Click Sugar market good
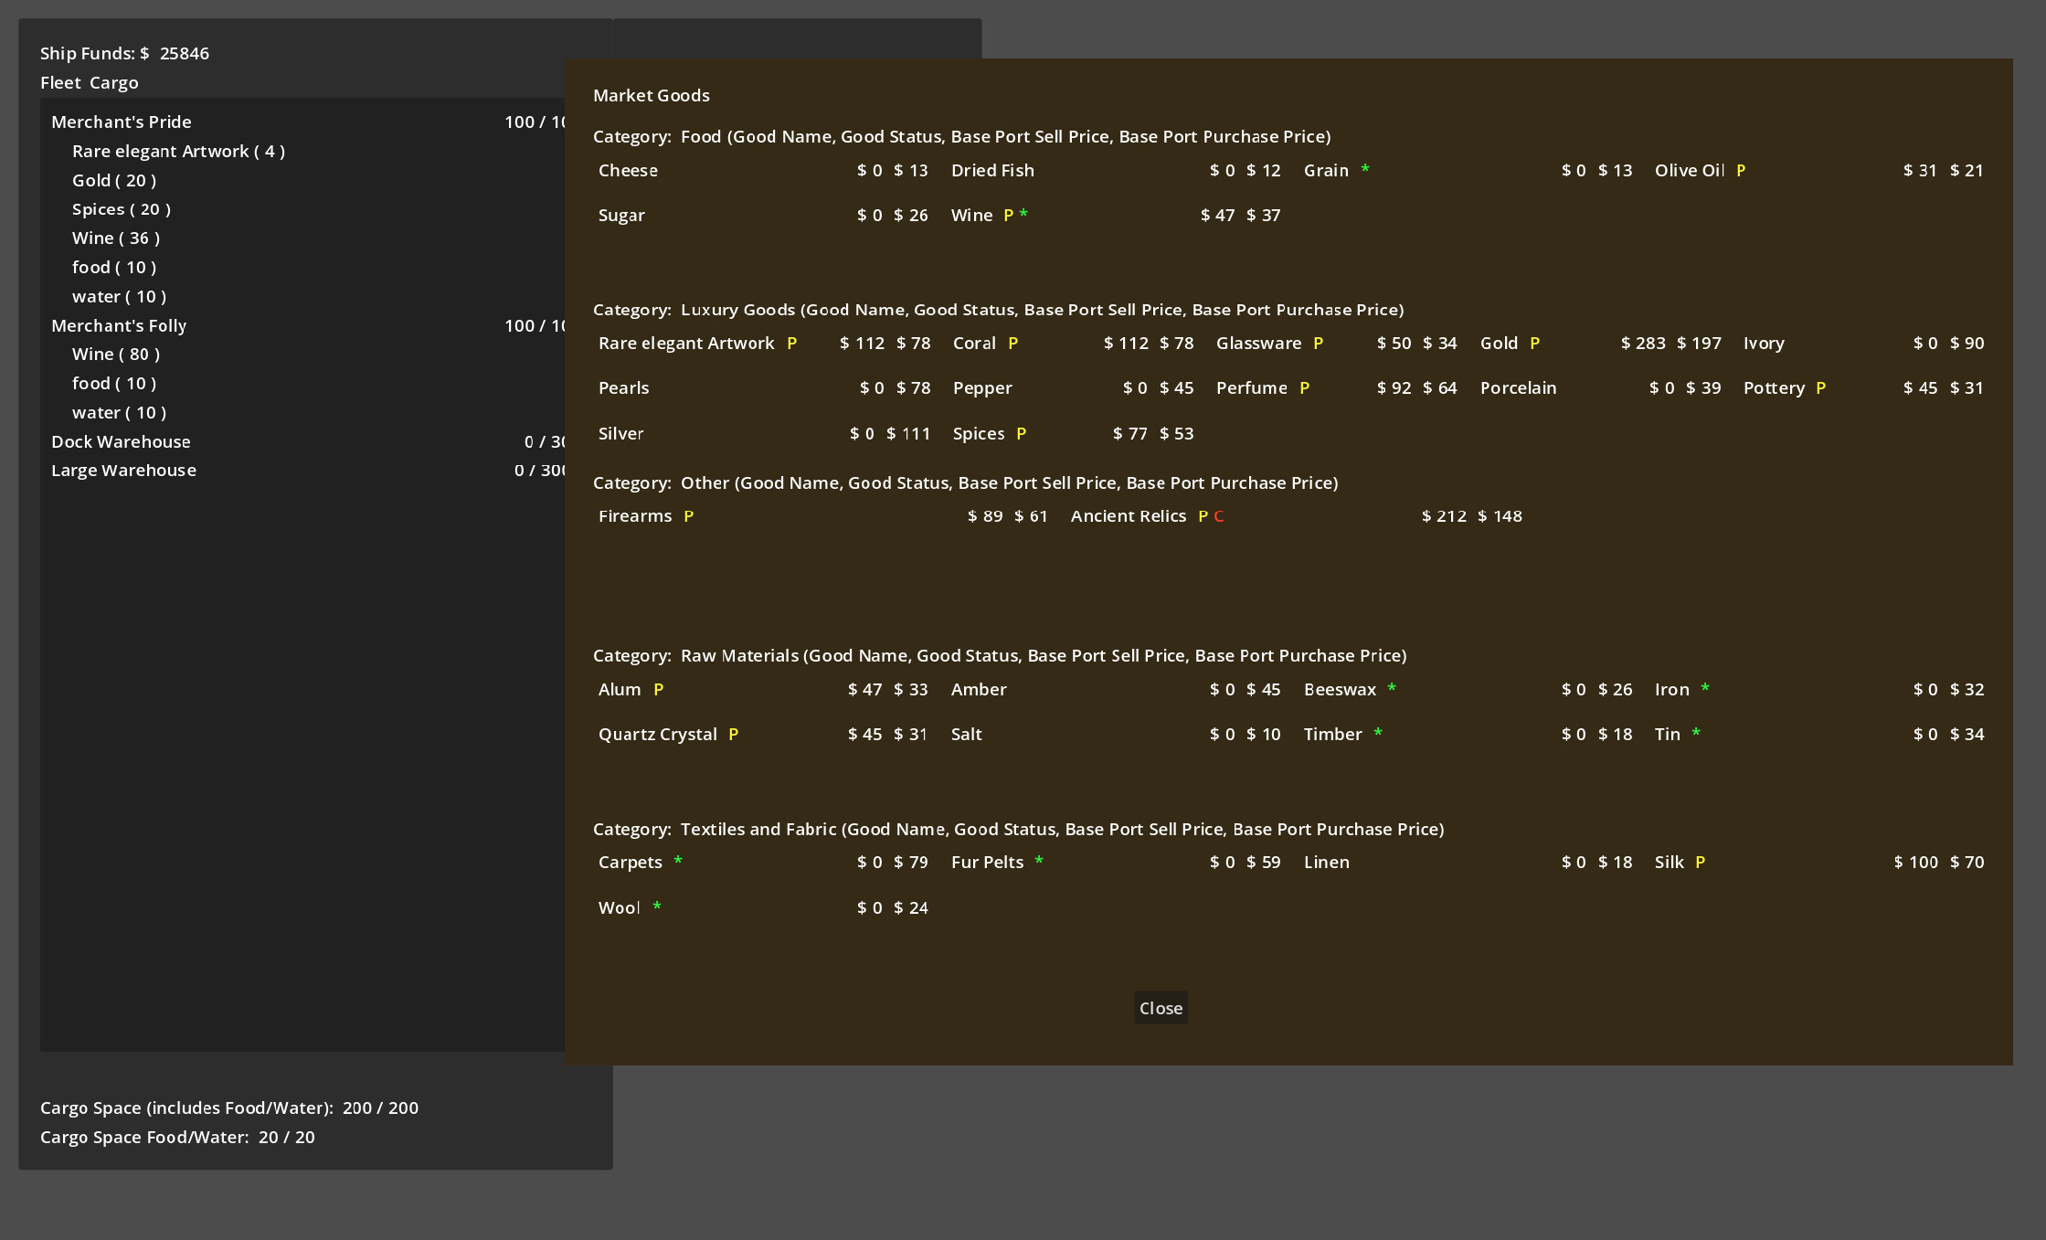Viewport: 2046px width, 1240px height. [x=621, y=215]
